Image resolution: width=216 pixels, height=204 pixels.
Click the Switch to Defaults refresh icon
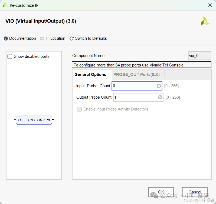[x=71, y=39]
